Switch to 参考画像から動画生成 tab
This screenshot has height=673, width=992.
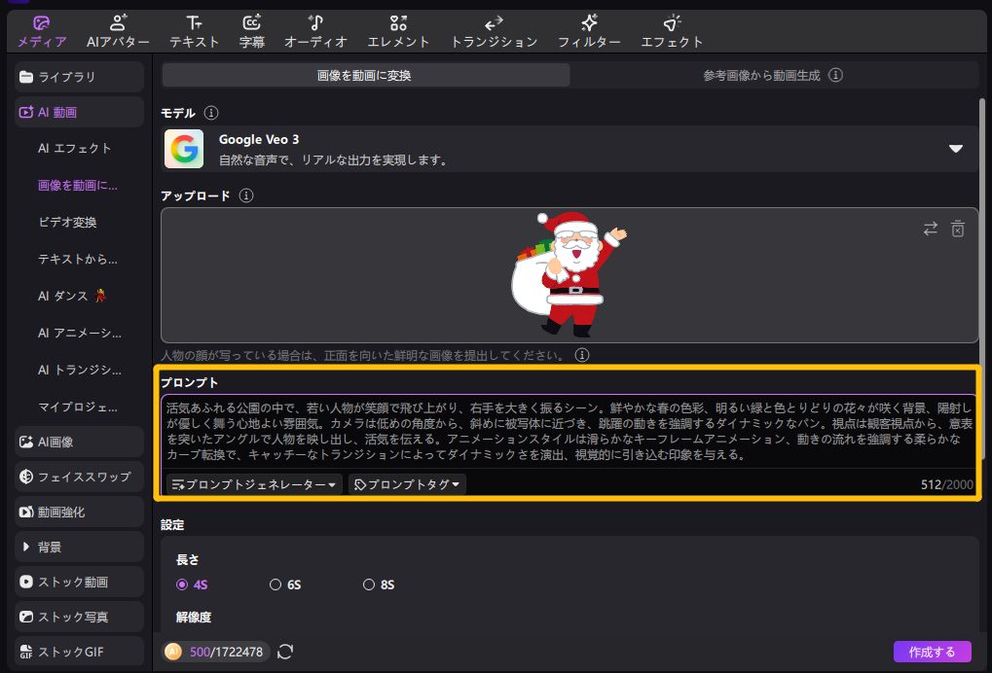(773, 75)
